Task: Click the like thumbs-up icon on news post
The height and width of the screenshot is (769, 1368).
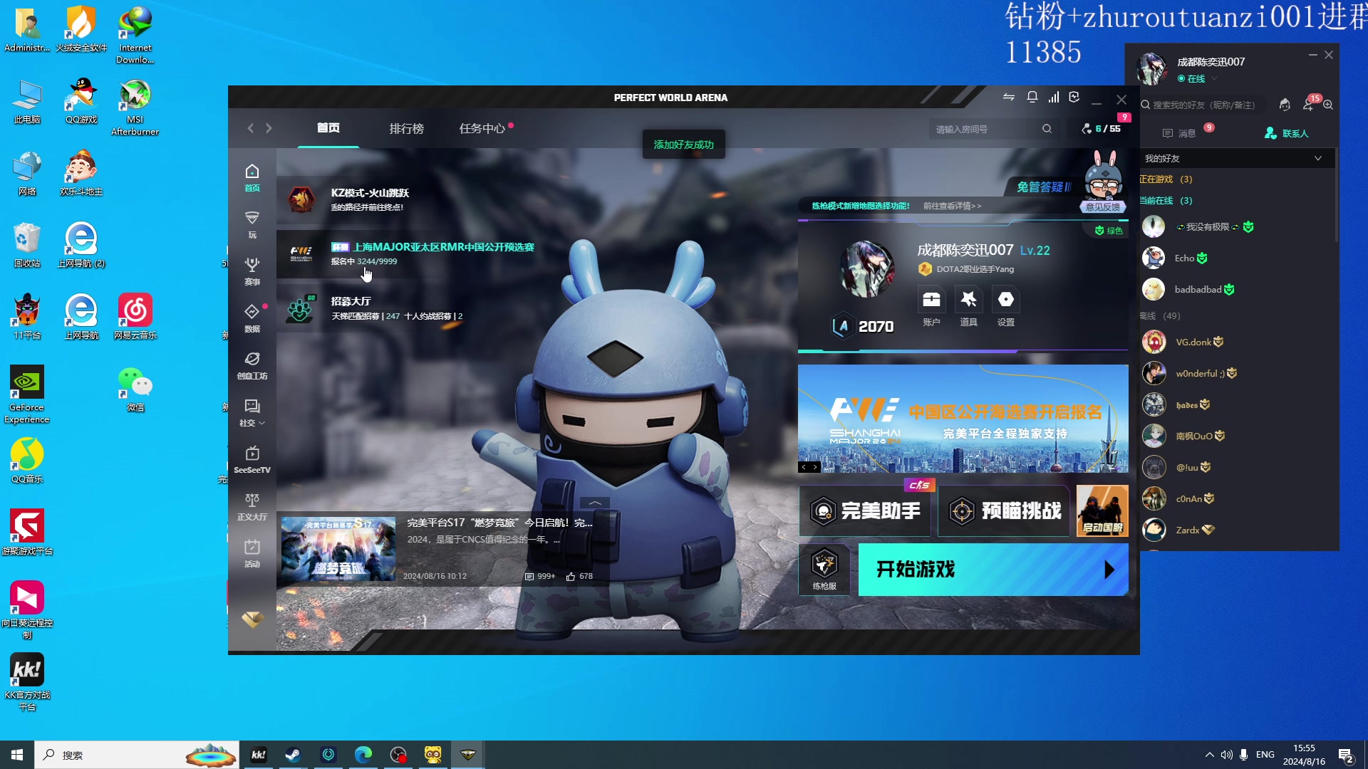Action: (571, 577)
